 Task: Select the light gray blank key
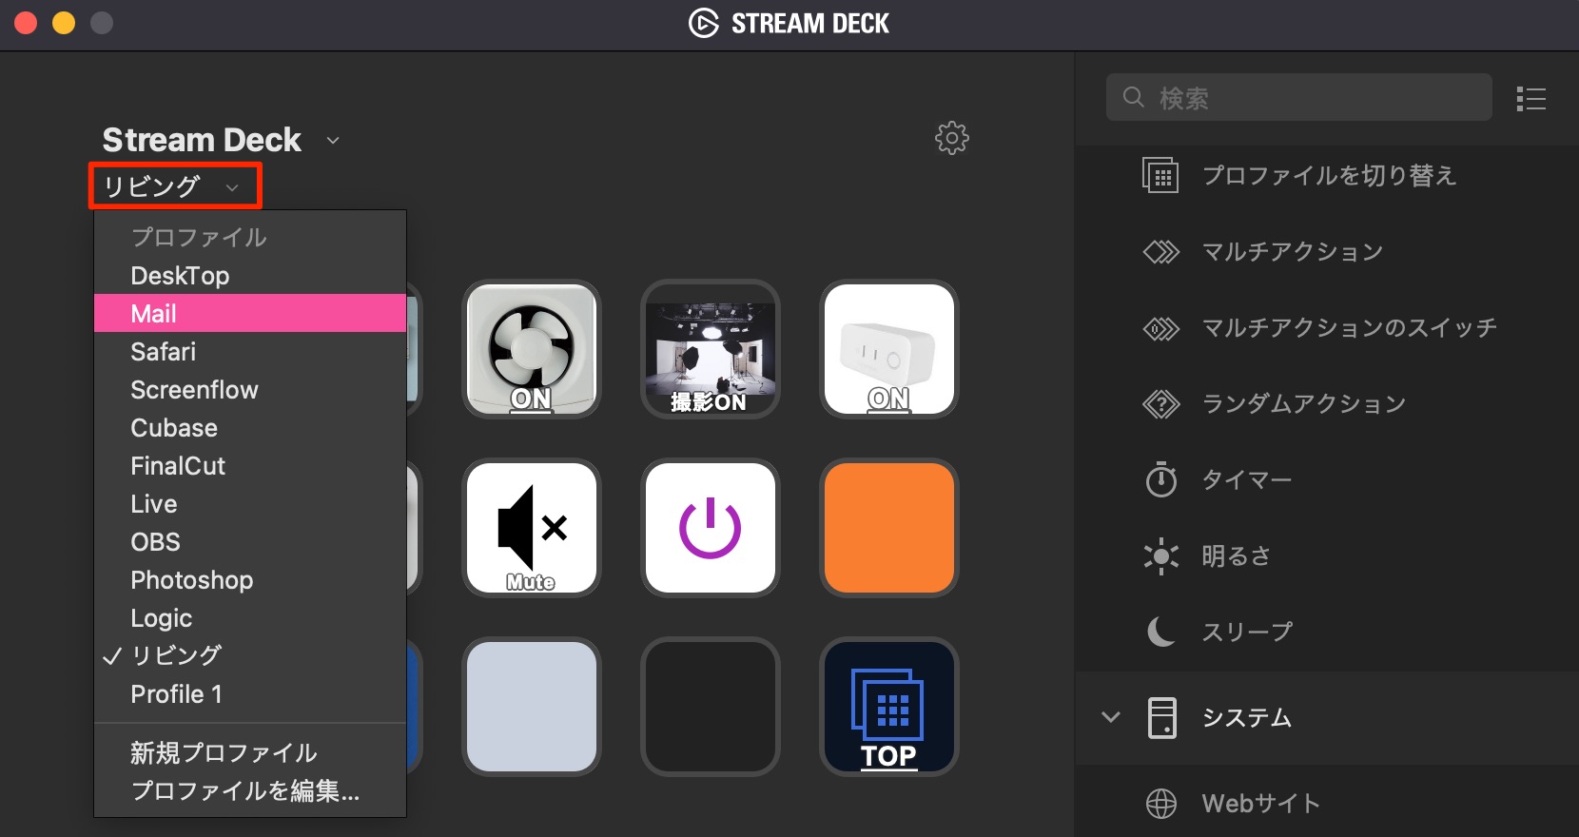[531, 707]
